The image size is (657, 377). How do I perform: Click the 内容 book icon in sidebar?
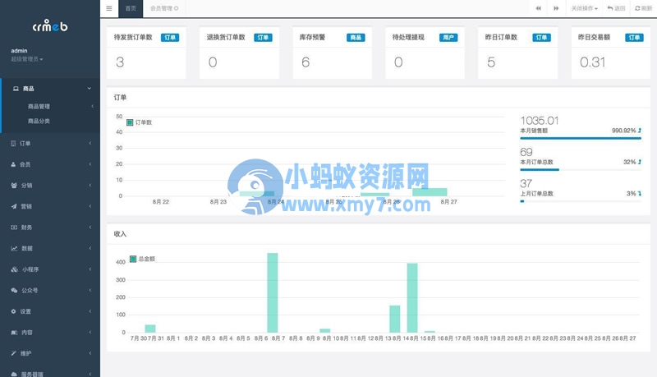tap(14, 332)
